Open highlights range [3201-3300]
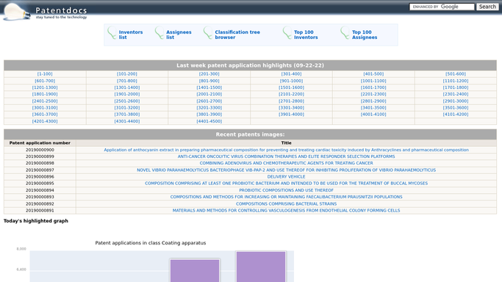Image resolution: width=502 pixels, height=282 pixels. [x=209, y=108]
